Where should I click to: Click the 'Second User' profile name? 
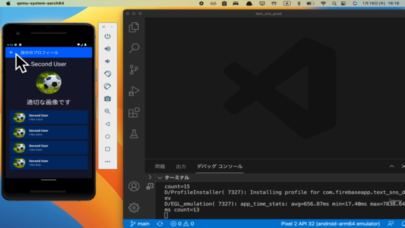(49, 64)
